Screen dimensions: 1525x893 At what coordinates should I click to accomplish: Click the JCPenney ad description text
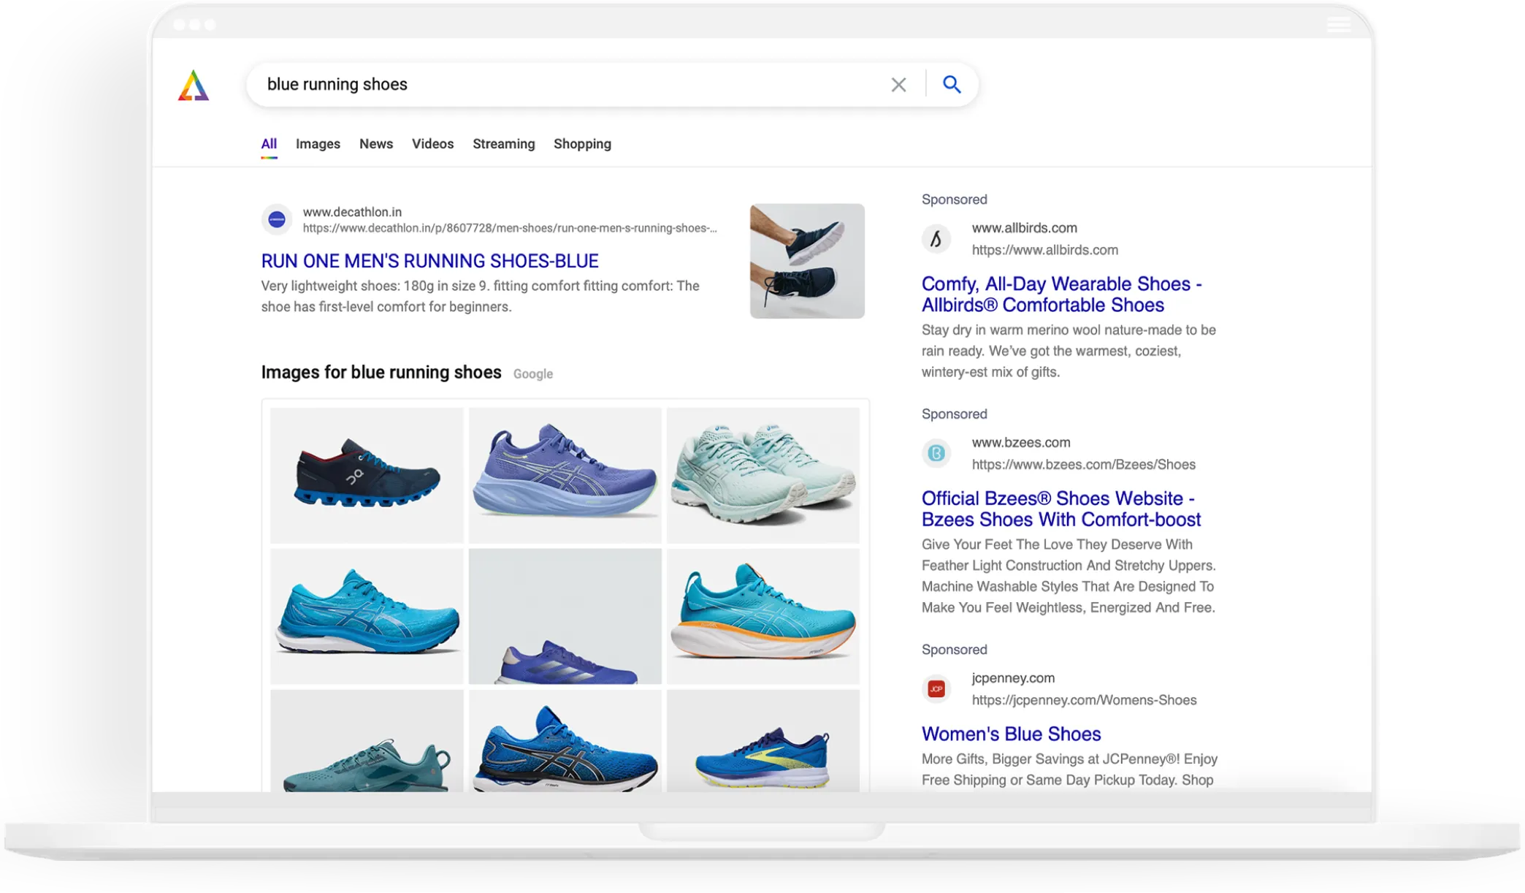tap(1069, 769)
